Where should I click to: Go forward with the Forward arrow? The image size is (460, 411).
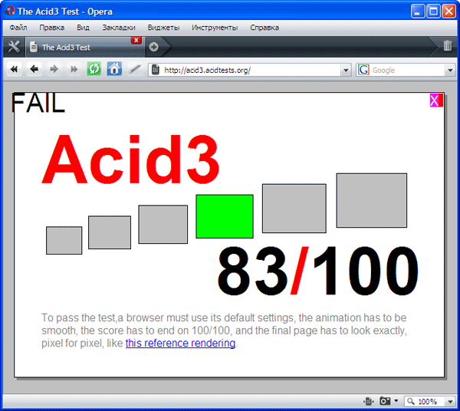(x=54, y=69)
